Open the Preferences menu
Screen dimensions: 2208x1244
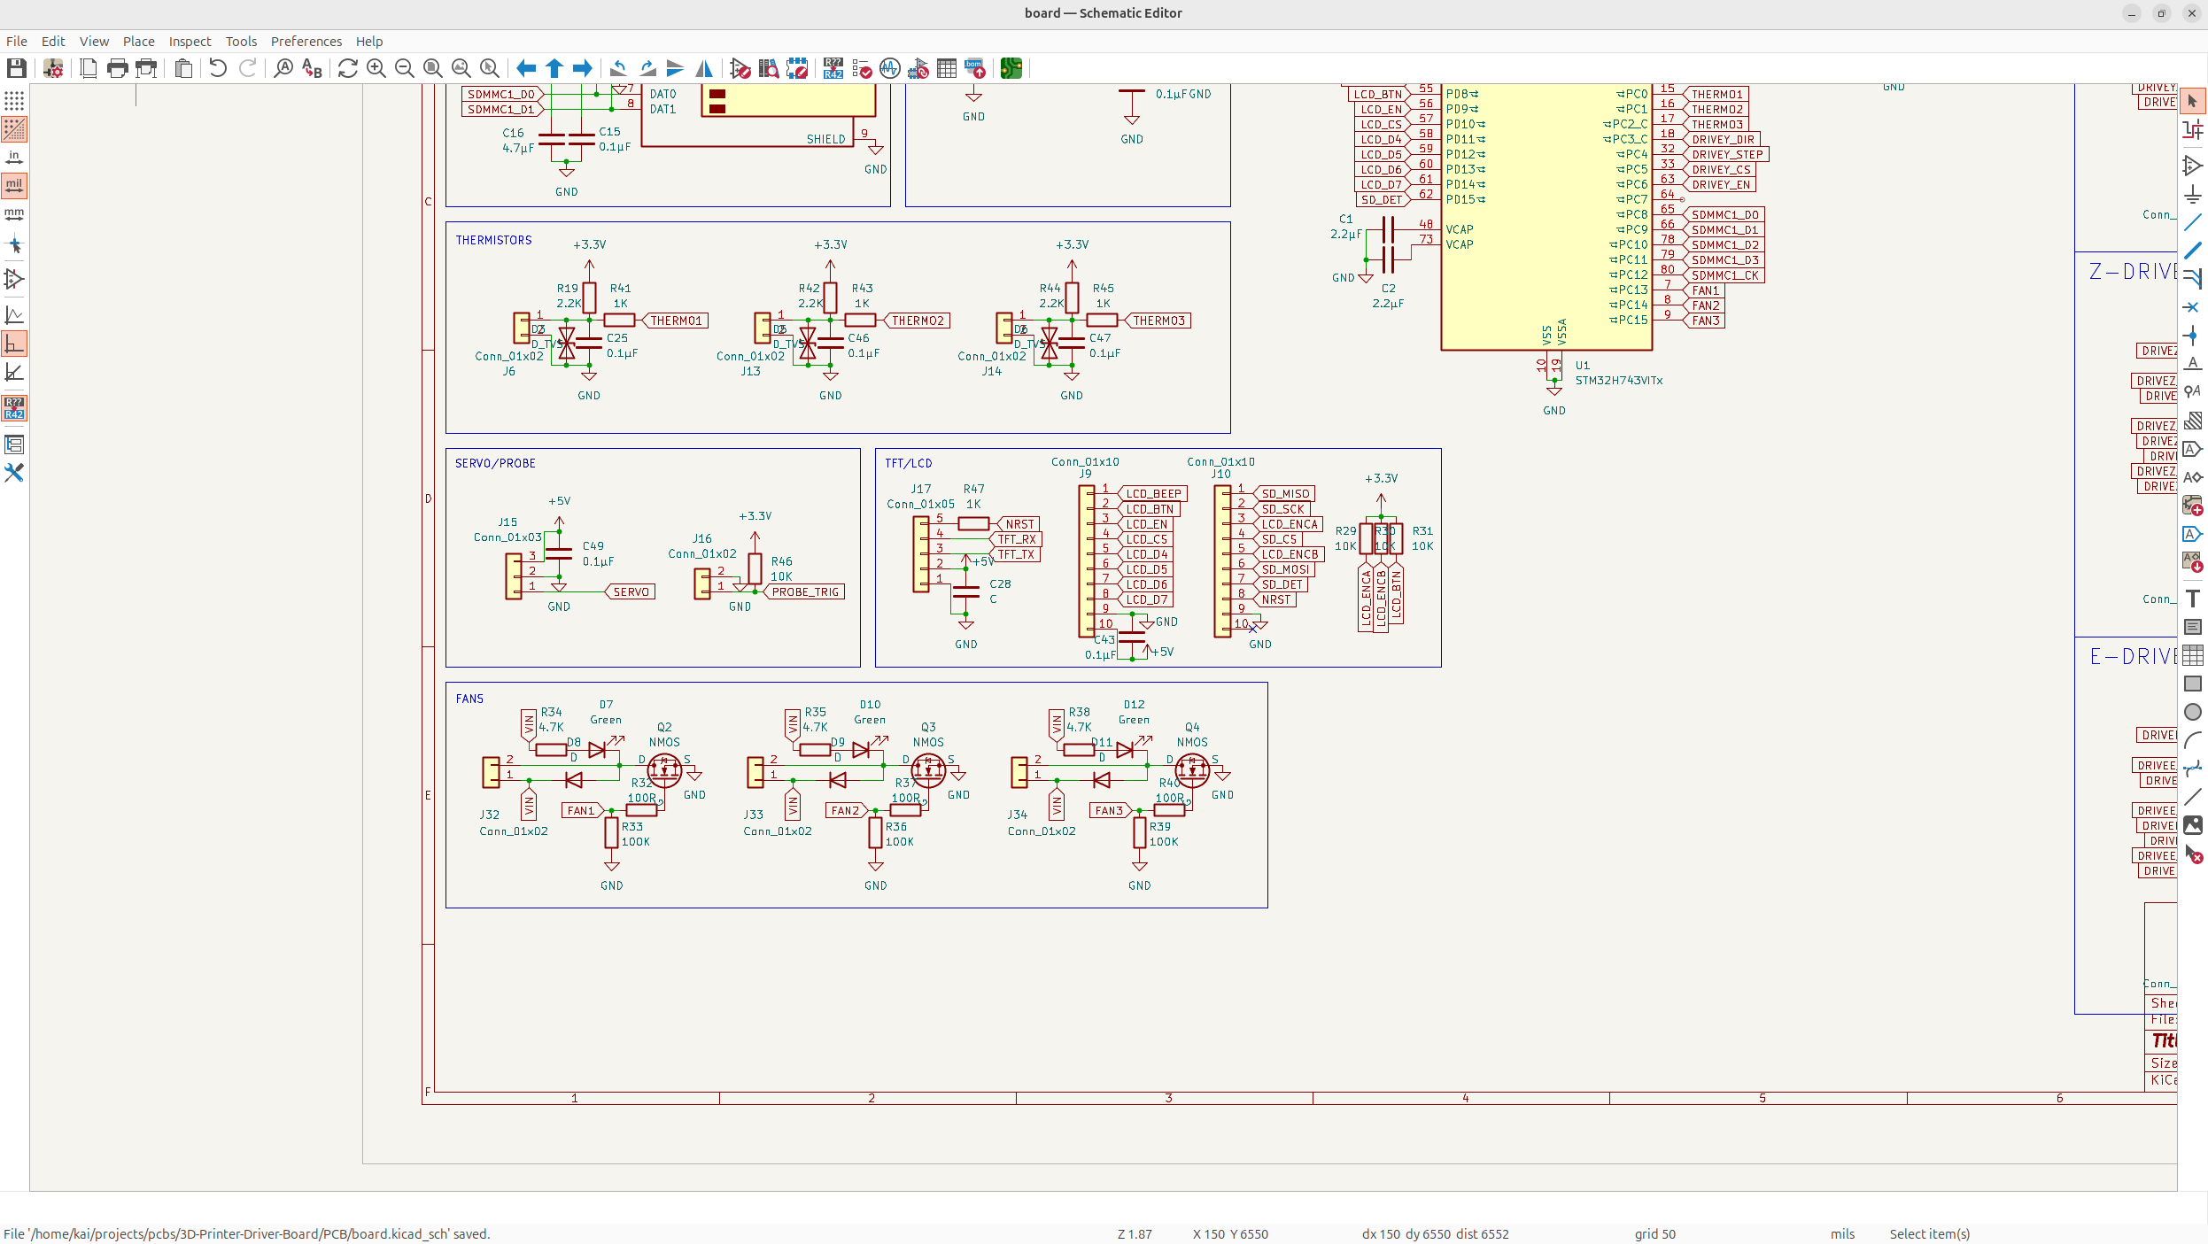(x=306, y=42)
